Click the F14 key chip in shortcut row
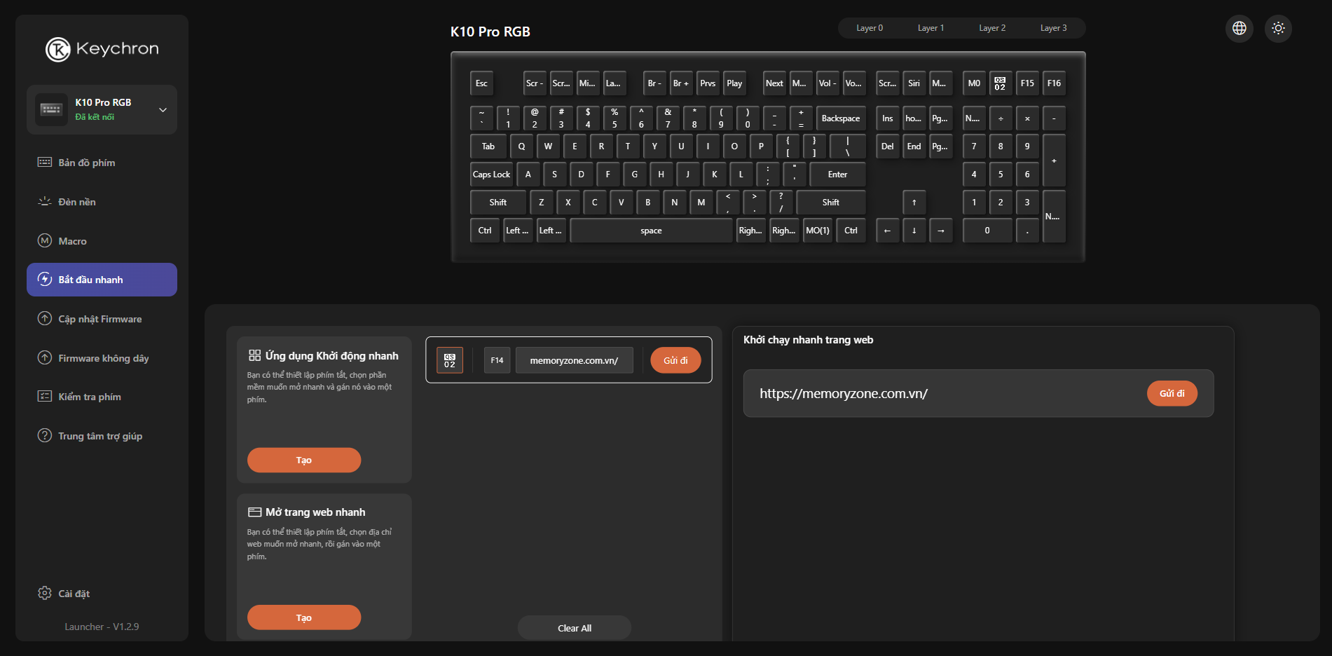Screen dimensions: 1332x656 tap(497, 360)
